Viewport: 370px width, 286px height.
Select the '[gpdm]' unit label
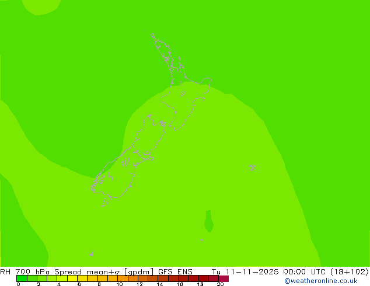coord(139,272)
